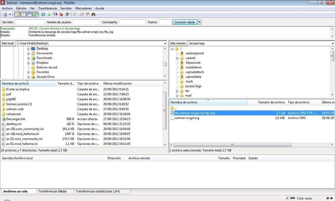335x201 pixels.
Task: Expand the Dropbox folder node
Action: [x=28, y=63]
